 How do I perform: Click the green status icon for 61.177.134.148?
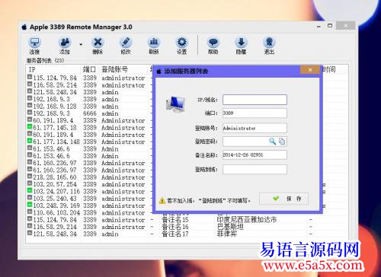(x=30, y=141)
